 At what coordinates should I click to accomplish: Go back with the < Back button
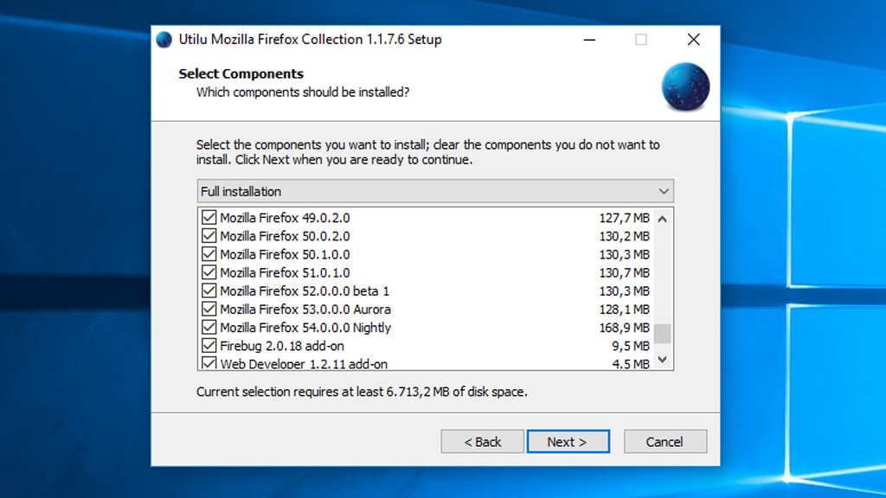click(482, 442)
